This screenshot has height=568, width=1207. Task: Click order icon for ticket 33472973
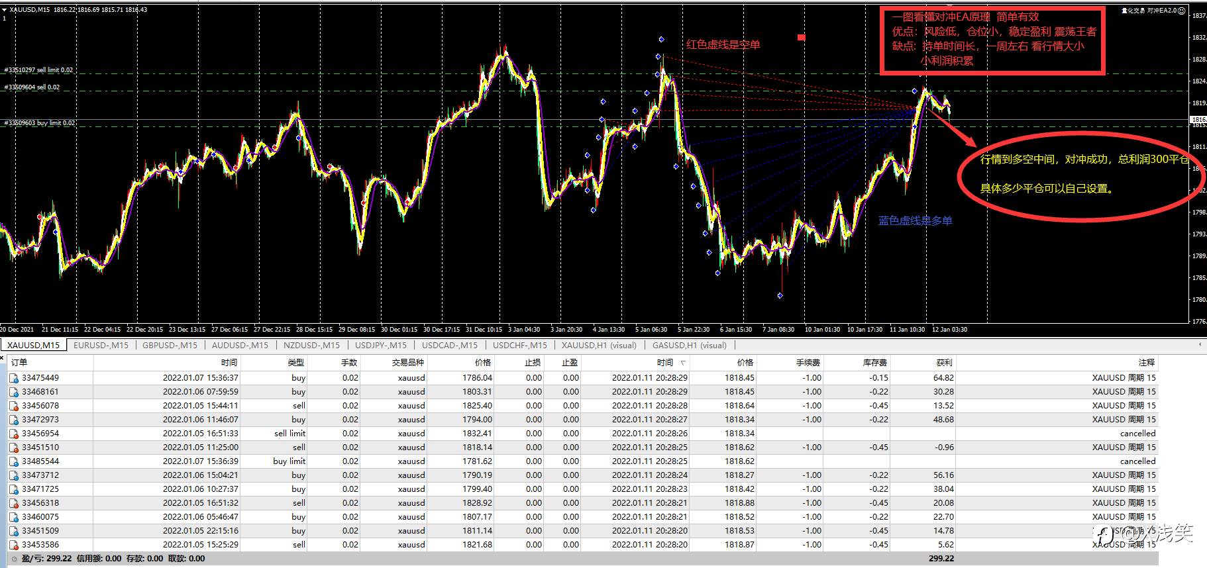click(14, 420)
